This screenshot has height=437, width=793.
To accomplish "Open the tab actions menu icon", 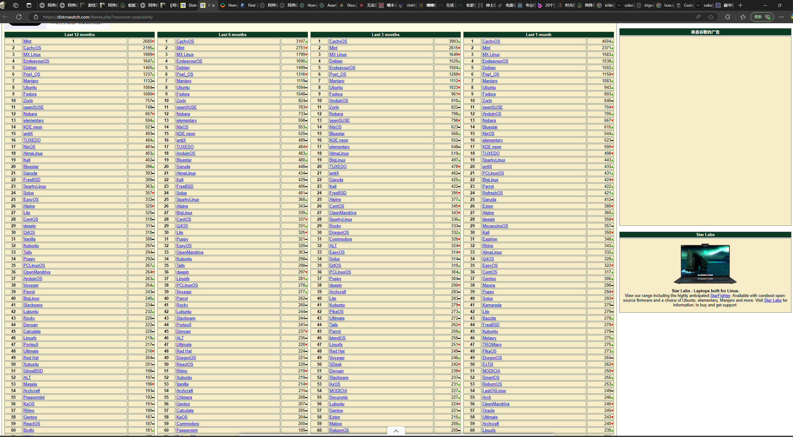I will click(x=29, y=5).
